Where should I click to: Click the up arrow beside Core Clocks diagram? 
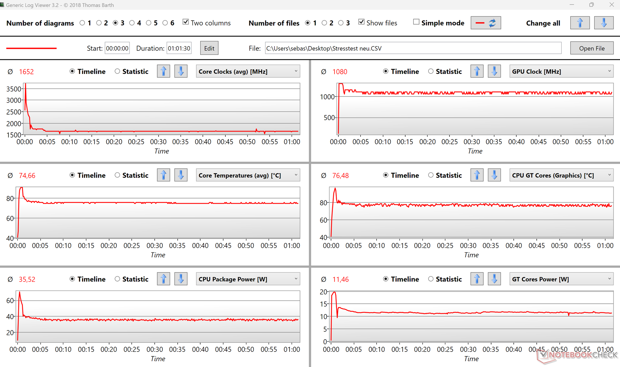(x=163, y=71)
